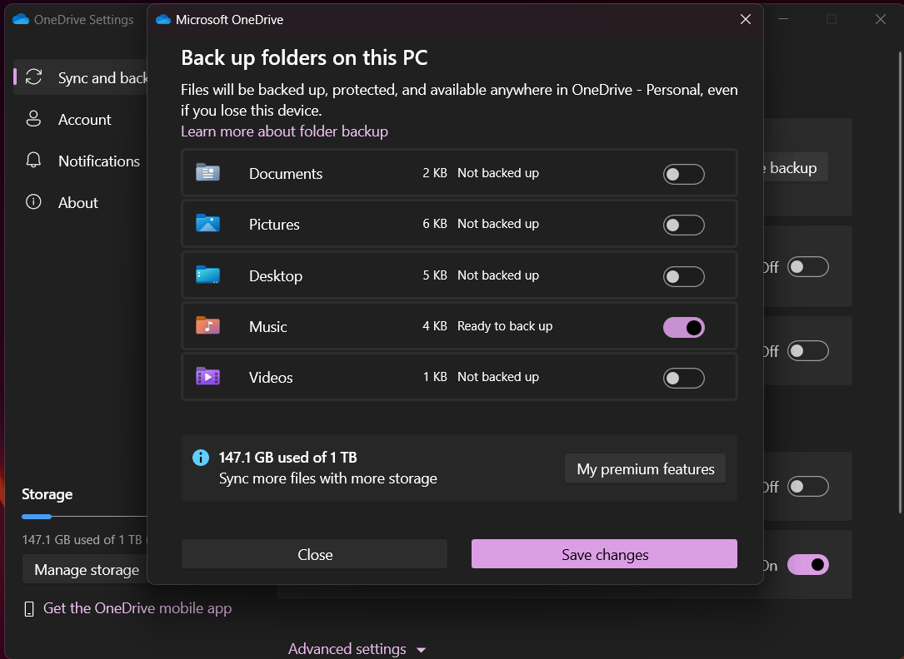
Task: Click the Documents folder icon
Action: (x=207, y=173)
